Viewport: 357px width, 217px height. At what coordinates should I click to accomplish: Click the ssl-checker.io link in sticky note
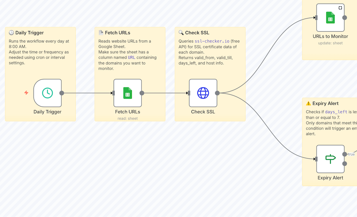(212, 41)
